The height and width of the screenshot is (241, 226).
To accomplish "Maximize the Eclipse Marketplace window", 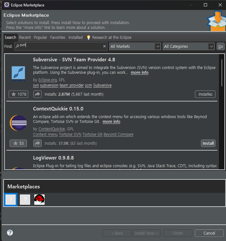I will pyautogui.click(x=205, y=5).
